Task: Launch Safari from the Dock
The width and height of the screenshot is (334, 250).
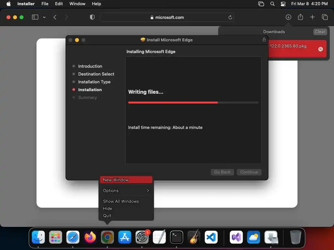Action: (73, 237)
